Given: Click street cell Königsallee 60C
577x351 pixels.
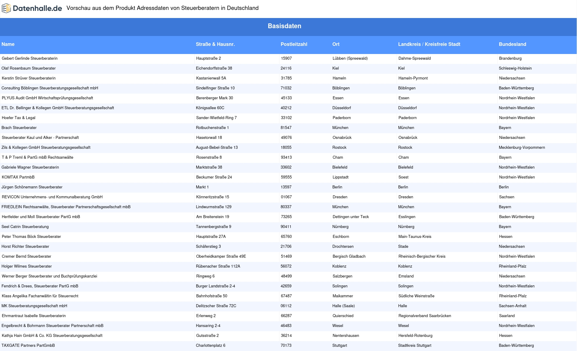Looking at the screenshot, I should pyautogui.click(x=210, y=108).
